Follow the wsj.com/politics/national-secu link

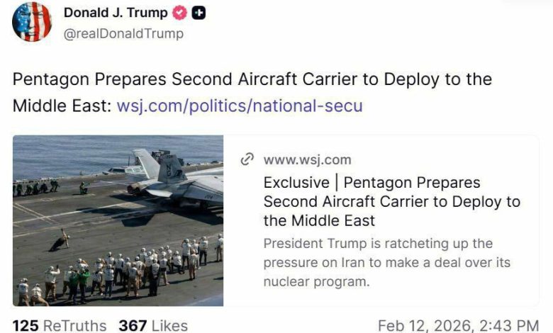240,106
